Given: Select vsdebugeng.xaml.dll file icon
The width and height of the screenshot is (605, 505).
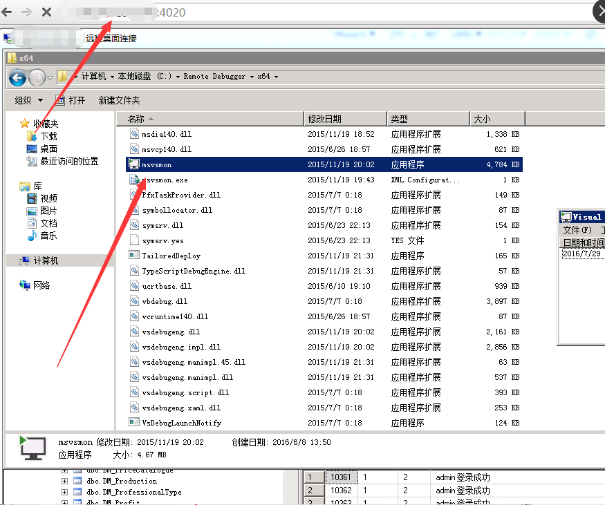Looking at the screenshot, I should pos(134,408).
